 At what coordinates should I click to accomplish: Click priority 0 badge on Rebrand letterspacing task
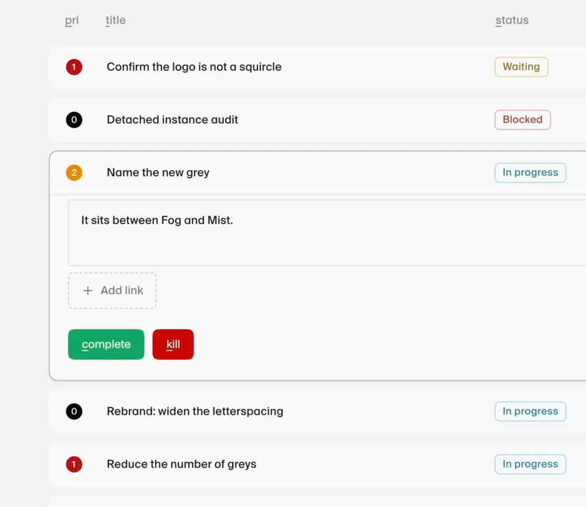click(74, 412)
